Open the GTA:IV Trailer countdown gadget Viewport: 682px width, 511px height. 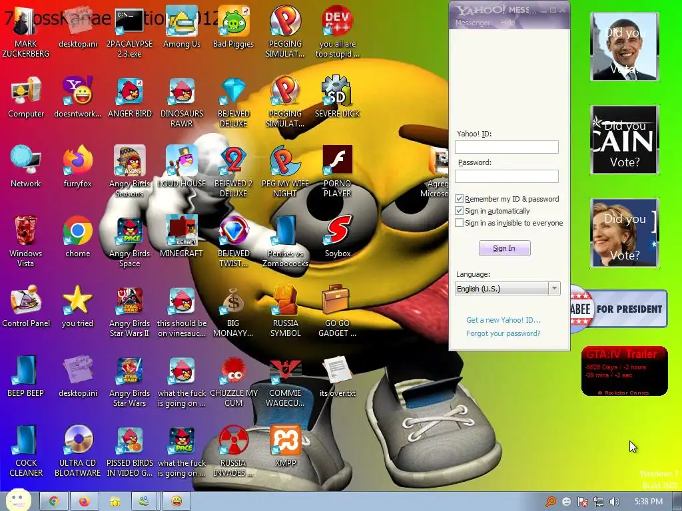(x=624, y=371)
